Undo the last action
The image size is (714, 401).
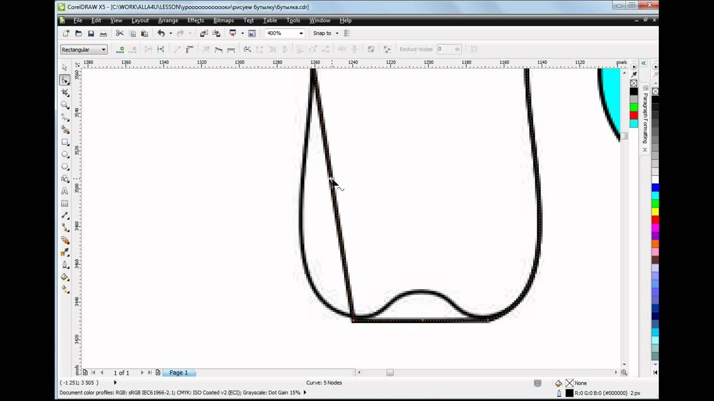(x=161, y=33)
